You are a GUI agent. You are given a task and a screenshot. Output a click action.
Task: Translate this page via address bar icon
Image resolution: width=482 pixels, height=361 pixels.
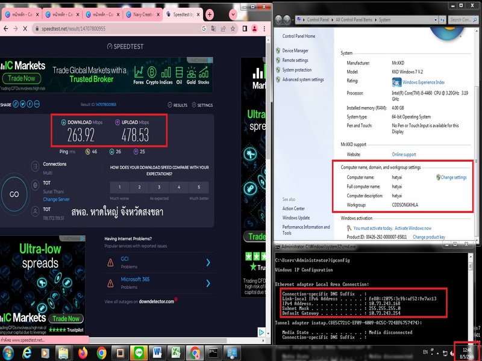[213, 28]
